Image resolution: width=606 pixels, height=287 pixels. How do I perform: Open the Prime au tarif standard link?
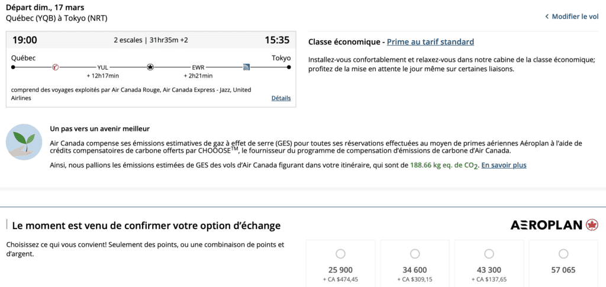[430, 41]
